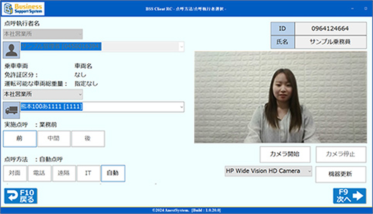Viewport: 373px width, 214px height.
Task: Choose 対面 roll call method
Action: [x=15, y=173]
